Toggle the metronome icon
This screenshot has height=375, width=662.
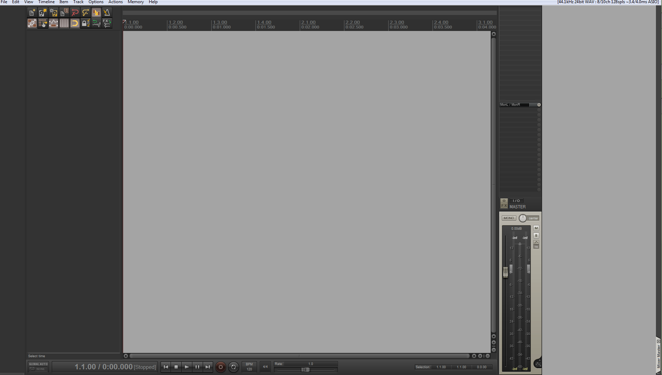(x=107, y=13)
